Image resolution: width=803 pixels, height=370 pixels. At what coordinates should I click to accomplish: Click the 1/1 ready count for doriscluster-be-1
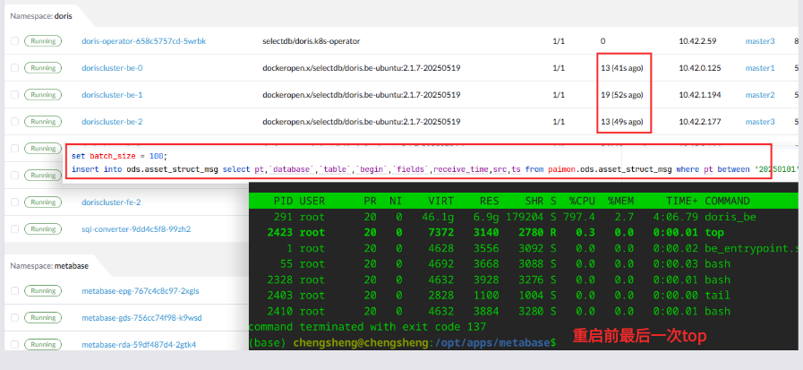[x=559, y=95]
